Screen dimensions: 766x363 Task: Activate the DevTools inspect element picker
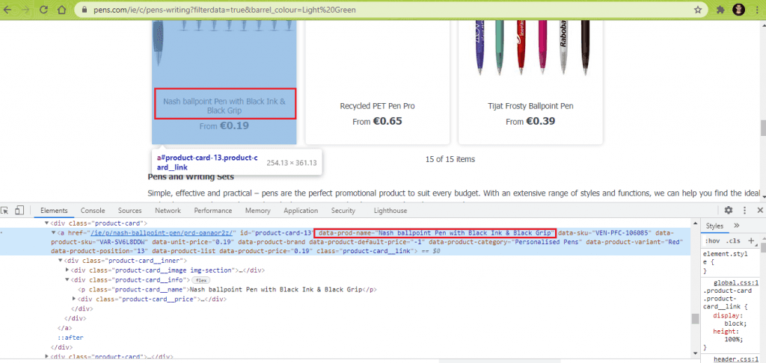(x=5, y=211)
